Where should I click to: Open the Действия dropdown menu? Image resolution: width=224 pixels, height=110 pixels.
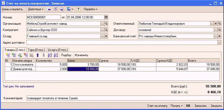[36, 9]
